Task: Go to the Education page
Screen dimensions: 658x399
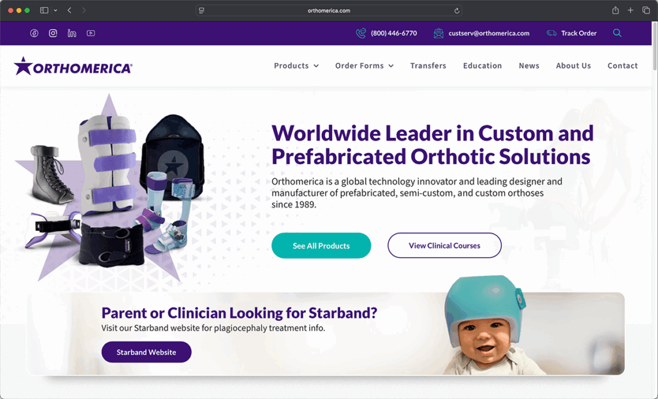Action: pyautogui.click(x=482, y=66)
